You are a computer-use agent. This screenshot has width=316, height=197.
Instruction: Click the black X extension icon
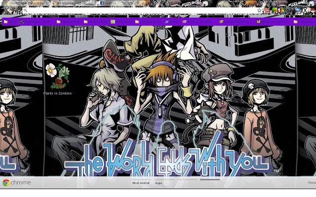pos(305,10)
